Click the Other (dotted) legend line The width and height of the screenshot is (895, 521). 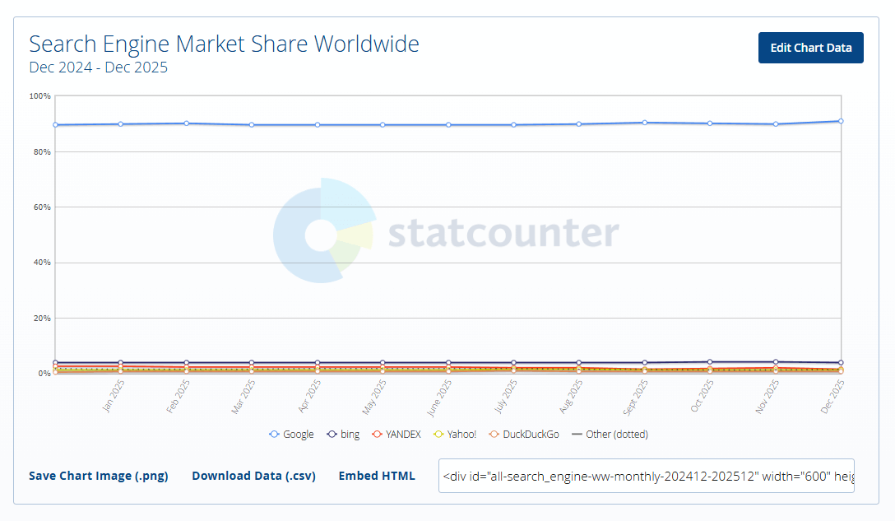coord(577,435)
